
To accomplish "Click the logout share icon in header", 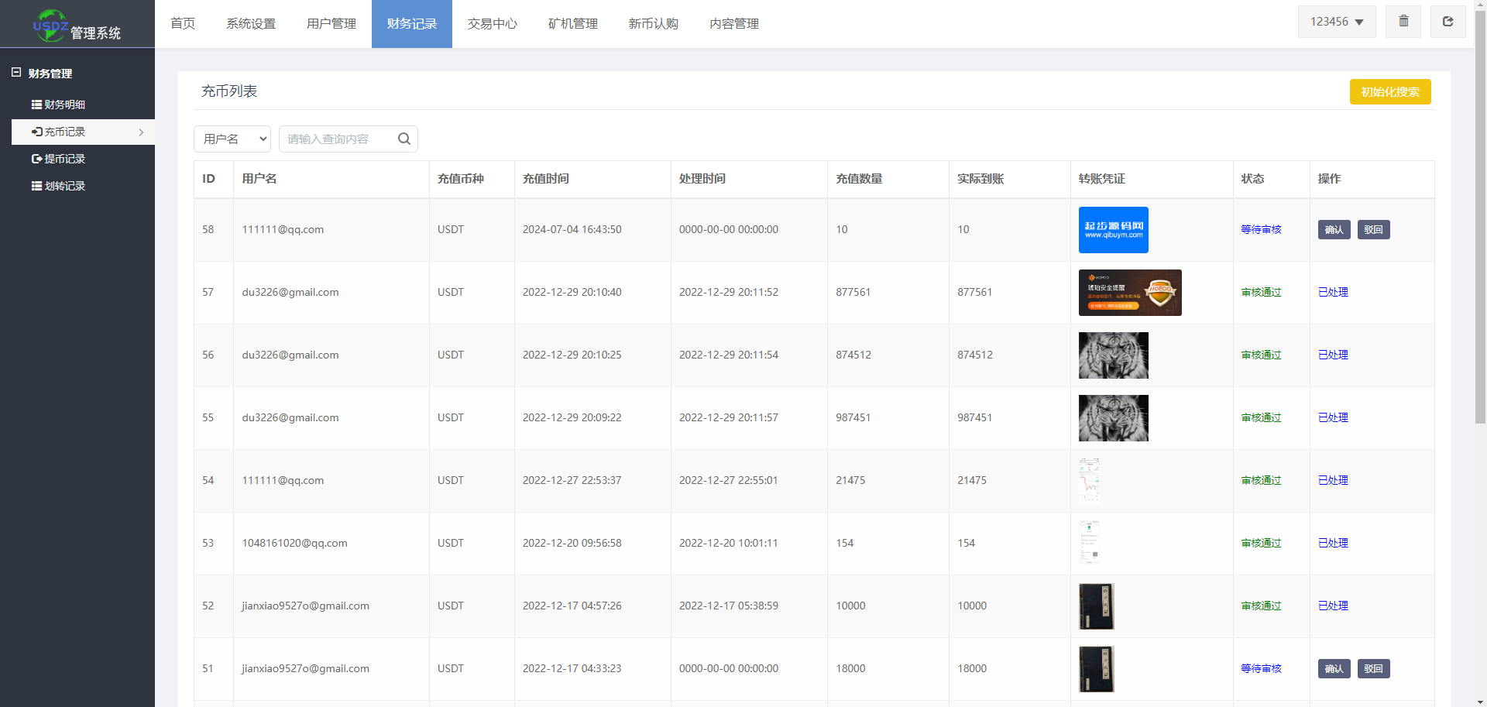I will pos(1447,22).
